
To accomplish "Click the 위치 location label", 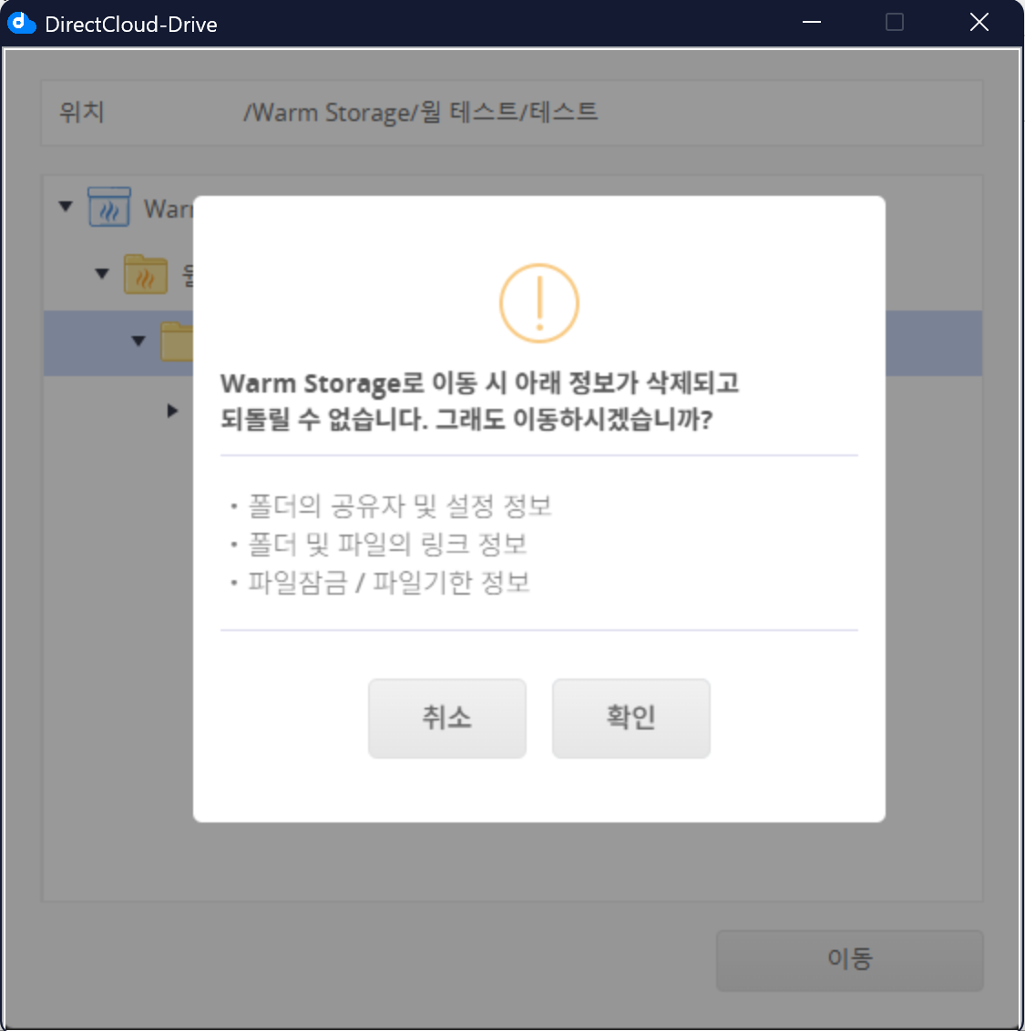I will click(82, 112).
